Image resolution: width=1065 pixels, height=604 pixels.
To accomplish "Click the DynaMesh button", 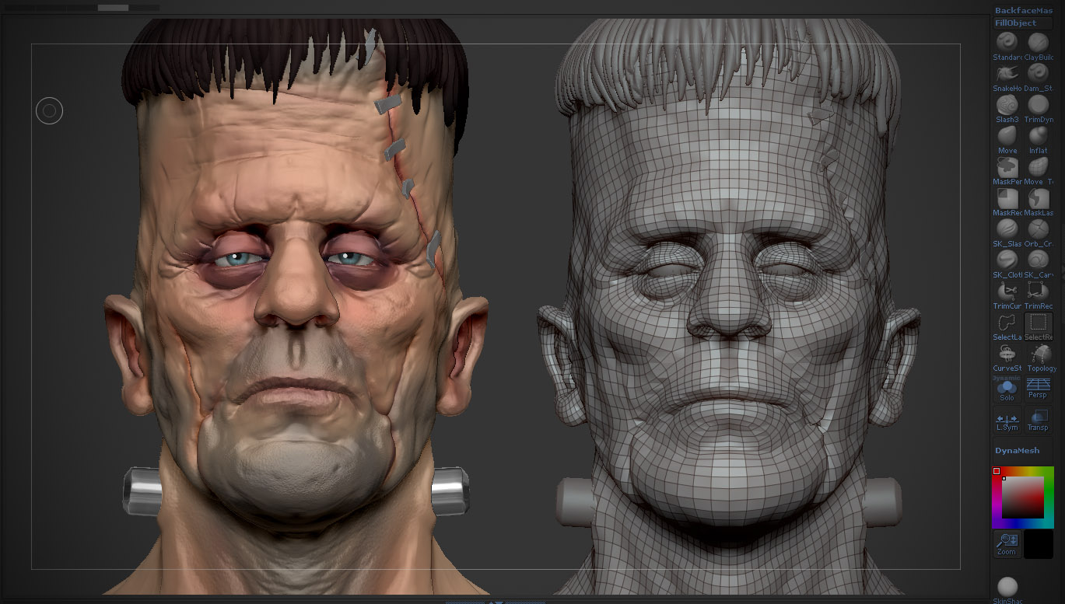I will [x=1023, y=451].
